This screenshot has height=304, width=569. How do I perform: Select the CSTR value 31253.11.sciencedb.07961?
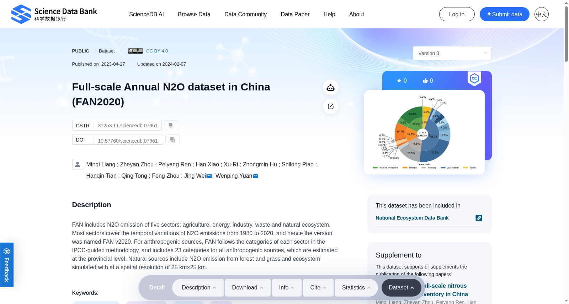[128, 126]
